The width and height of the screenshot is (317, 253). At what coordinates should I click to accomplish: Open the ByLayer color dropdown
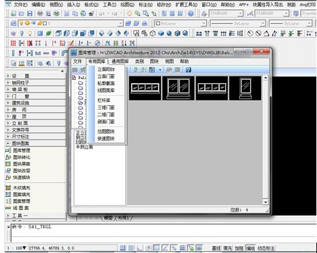pos(181,23)
